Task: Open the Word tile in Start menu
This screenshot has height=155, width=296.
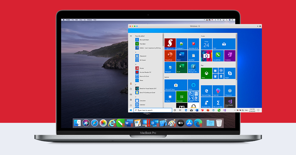Action: tap(182, 56)
